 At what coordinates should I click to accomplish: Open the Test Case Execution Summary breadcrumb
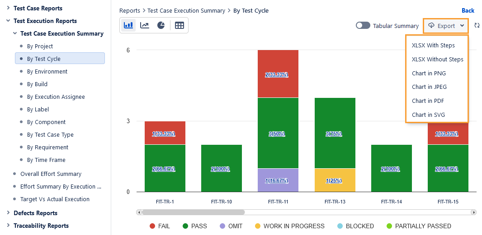click(x=186, y=10)
